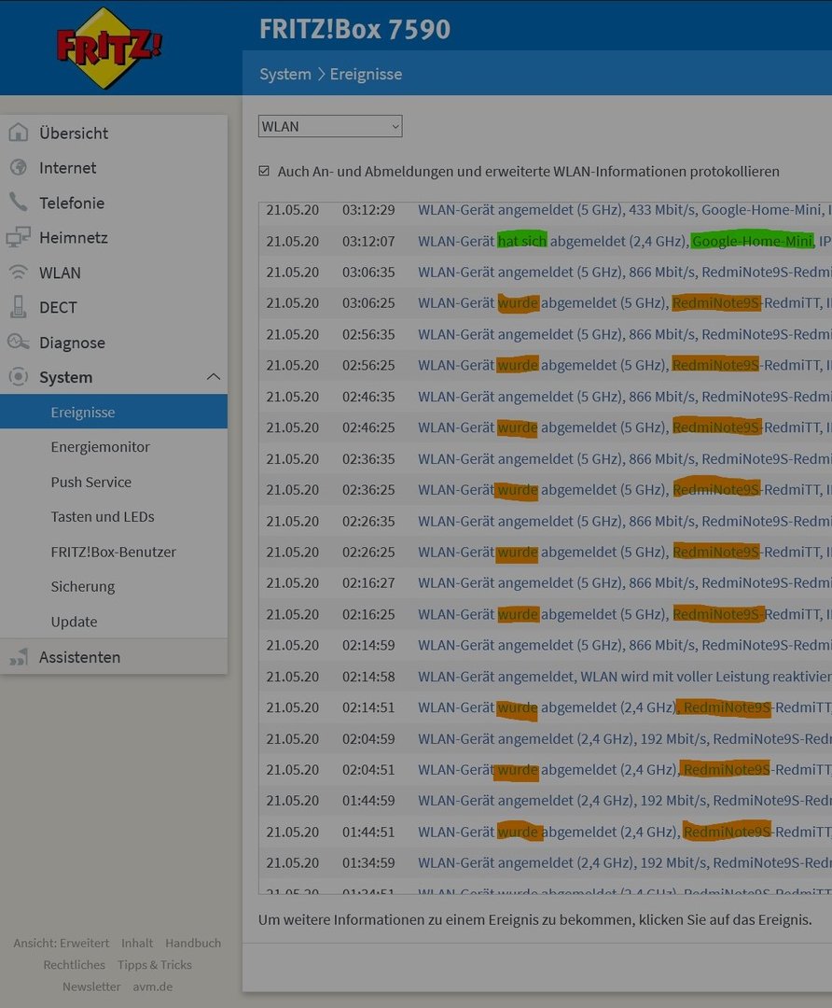The width and height of the screenshot is (832, 1008).
Task: Open the 03:12:29 Google-Home-Mini login event
Action: (x=546, y=210)
